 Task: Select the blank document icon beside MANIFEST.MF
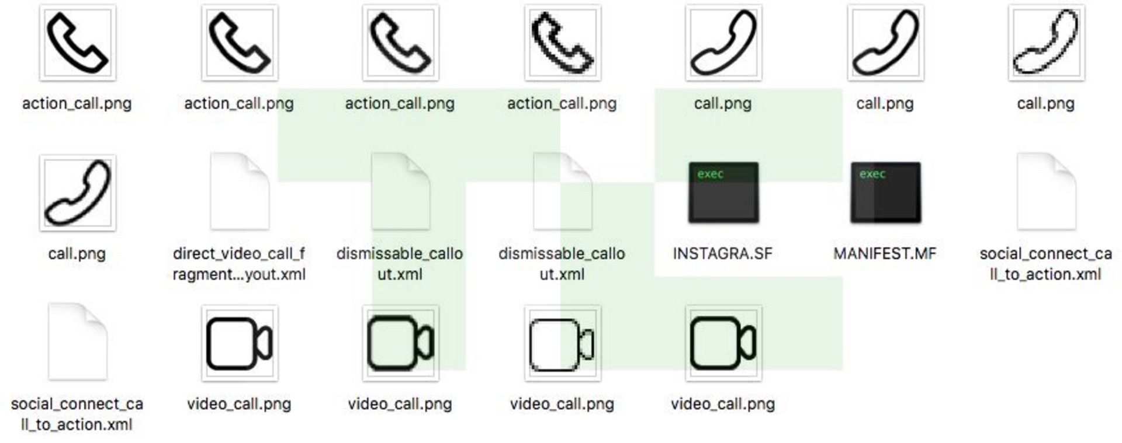(x=1046, y=191)
